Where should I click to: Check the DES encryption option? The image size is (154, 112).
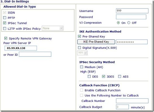89,76
